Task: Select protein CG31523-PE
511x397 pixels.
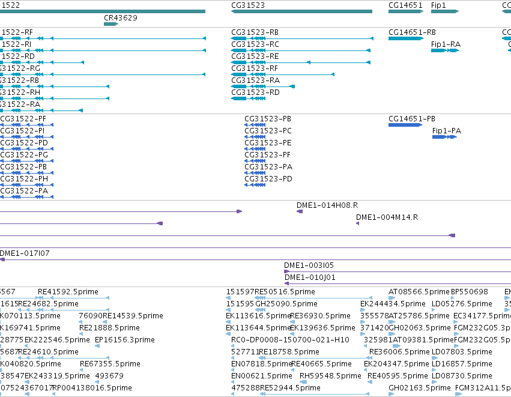Action: [268, 143]
